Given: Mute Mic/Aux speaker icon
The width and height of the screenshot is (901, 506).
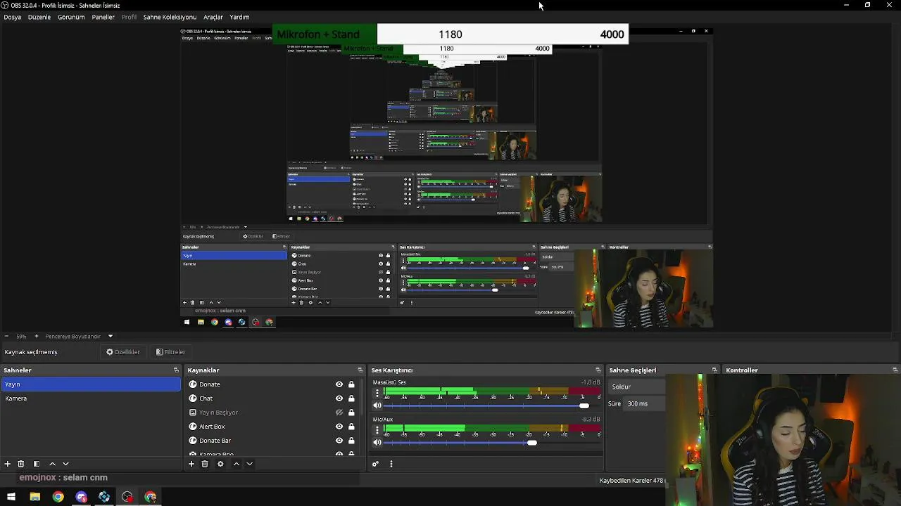Looking at the screenshot, I should click(x=377, y=442).
